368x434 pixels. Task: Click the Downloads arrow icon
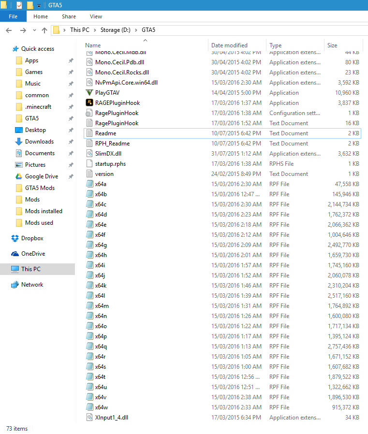tap(18, 142)
